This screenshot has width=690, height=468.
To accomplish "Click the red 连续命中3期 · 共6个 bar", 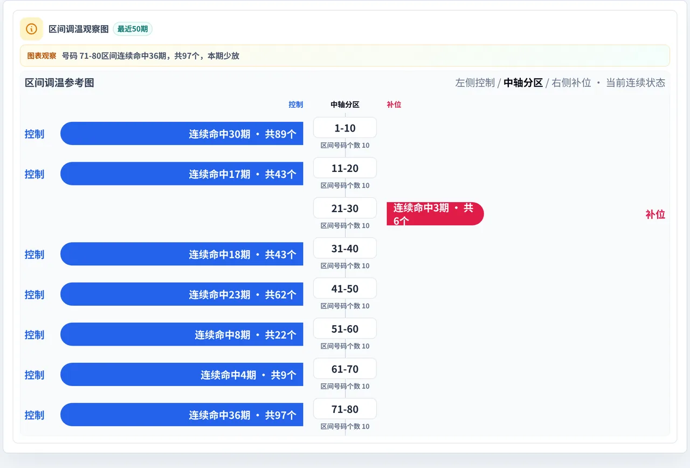I will (435, 214).
